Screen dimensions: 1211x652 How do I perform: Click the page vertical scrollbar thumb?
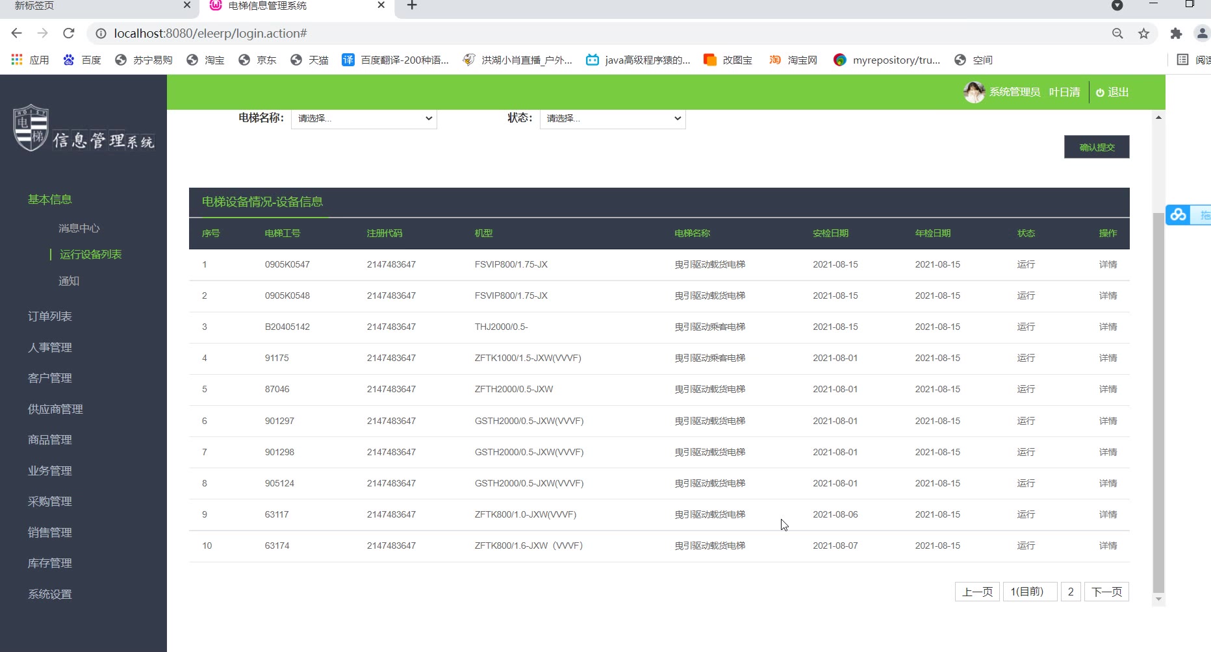[x=1158, y=403]
